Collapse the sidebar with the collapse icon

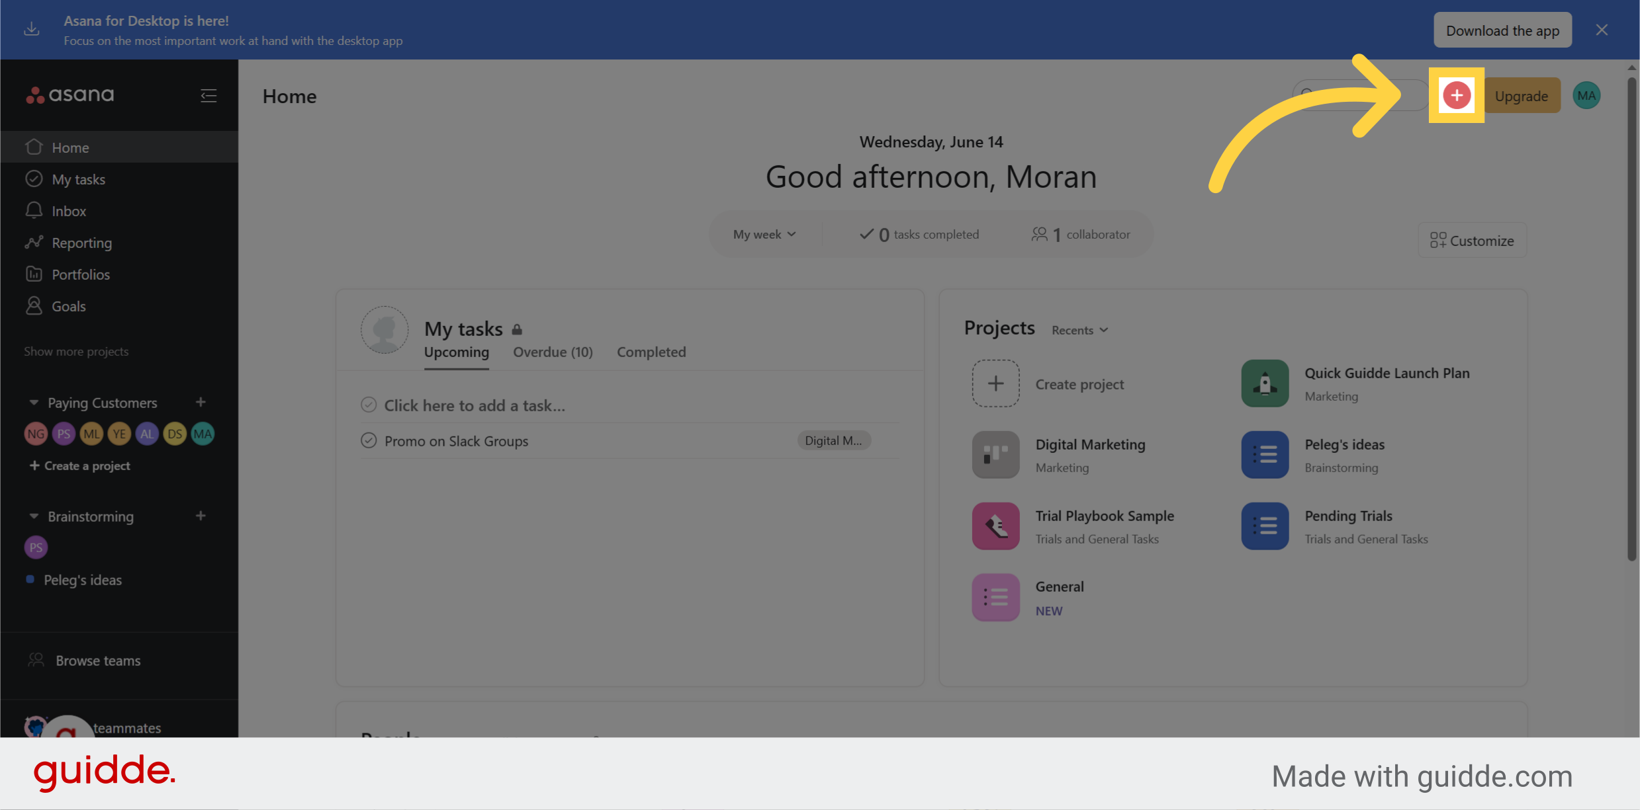pyautogui.click(x=208, y=95)
